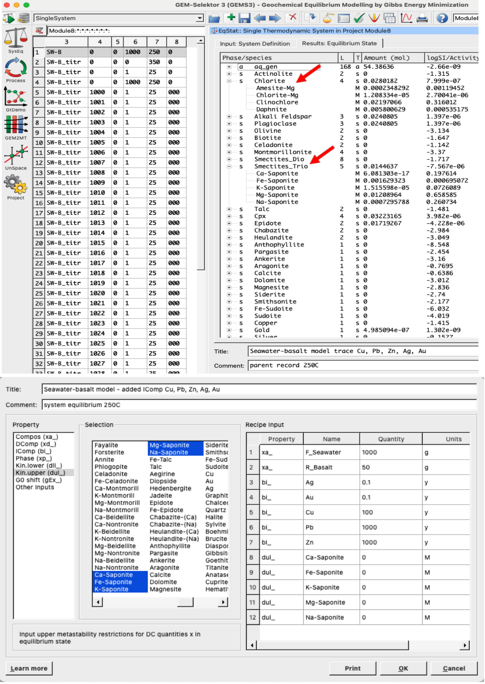Click the green checkmark toolbar icon
485x684 pixels.
[359, 18]
